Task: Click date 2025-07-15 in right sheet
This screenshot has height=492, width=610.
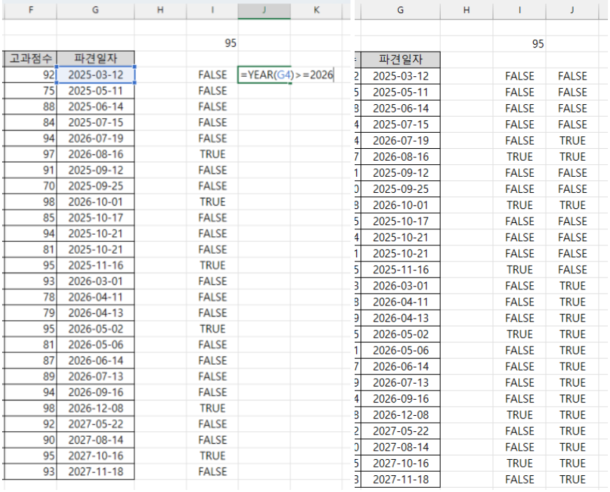Action: click(401, 124)
